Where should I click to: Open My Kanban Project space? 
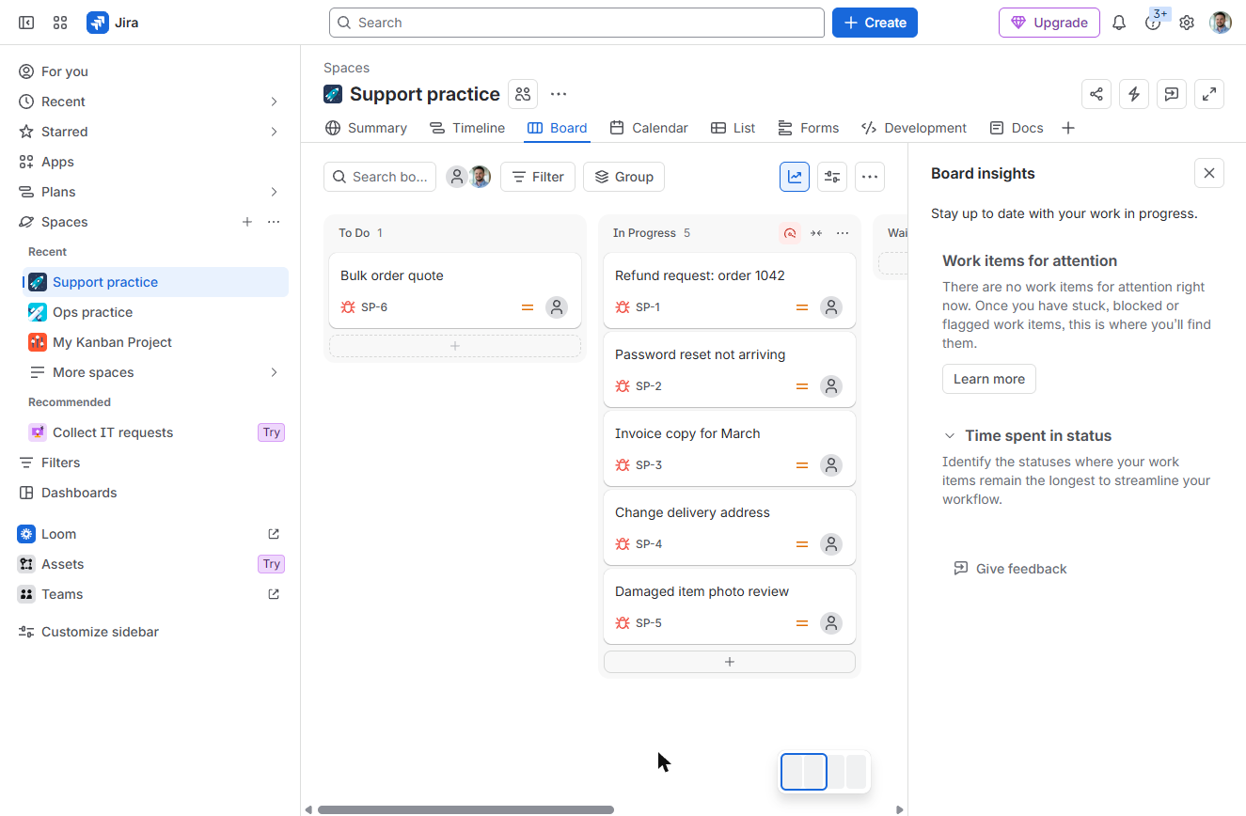[x=155, y=342]
